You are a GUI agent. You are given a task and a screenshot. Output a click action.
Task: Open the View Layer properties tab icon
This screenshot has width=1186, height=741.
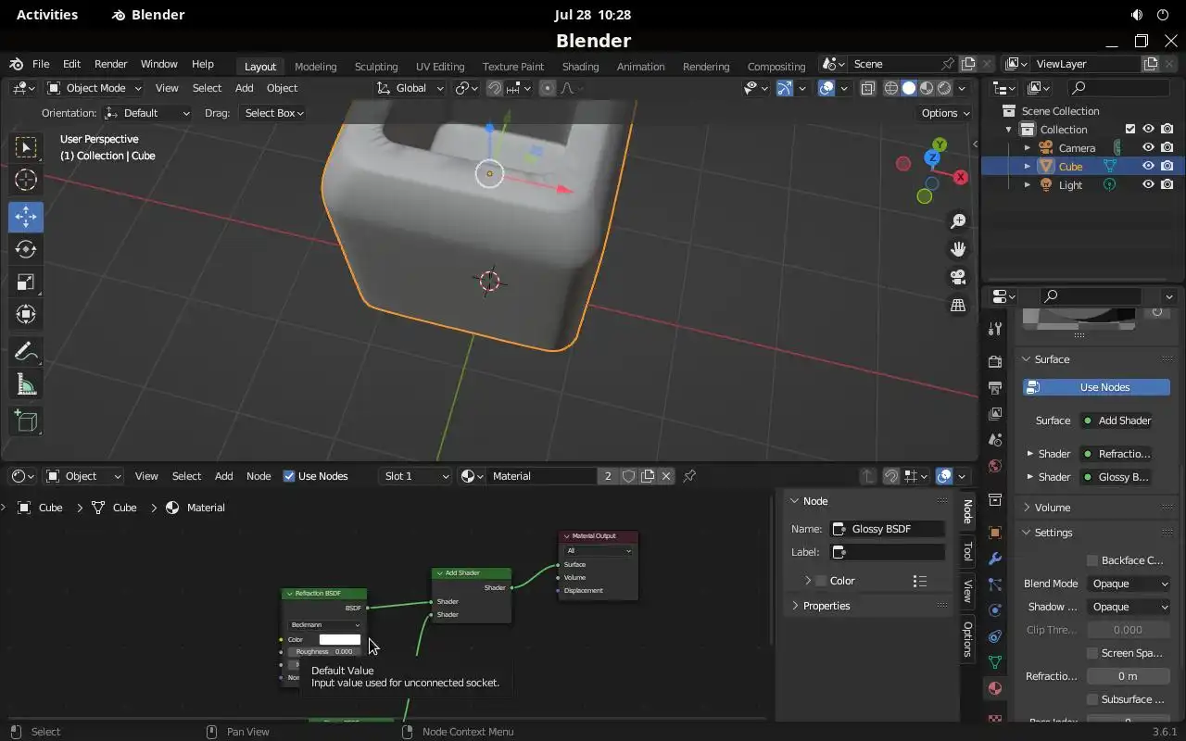click(995, 413)
